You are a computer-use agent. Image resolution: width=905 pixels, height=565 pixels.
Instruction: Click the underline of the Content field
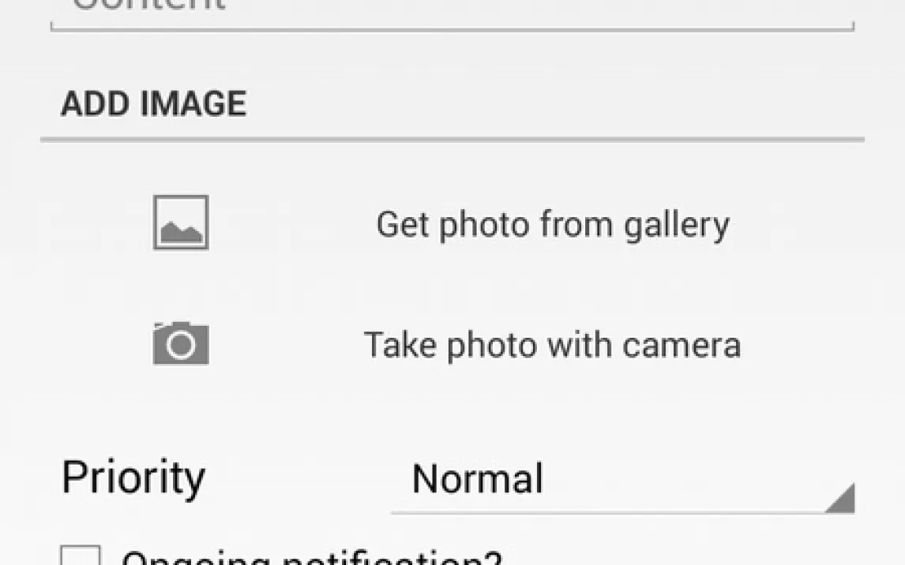(452, 30)
